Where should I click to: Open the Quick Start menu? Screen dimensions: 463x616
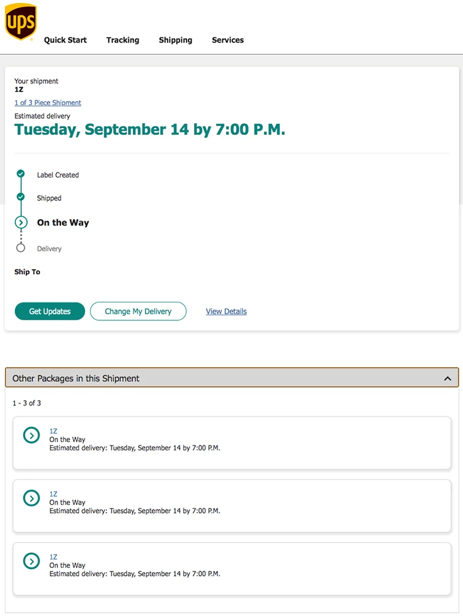click(x=65, y=40)
